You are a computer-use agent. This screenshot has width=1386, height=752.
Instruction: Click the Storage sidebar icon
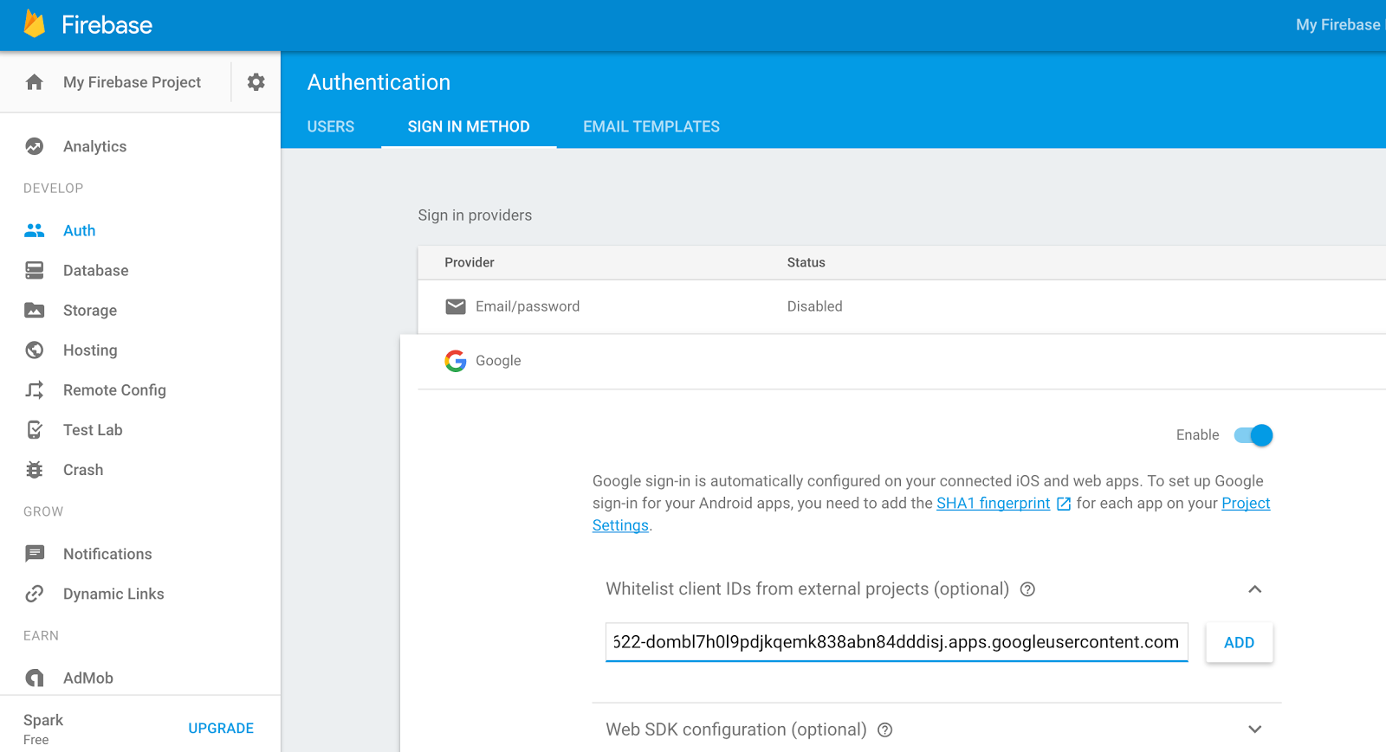[x=35, y=311]
